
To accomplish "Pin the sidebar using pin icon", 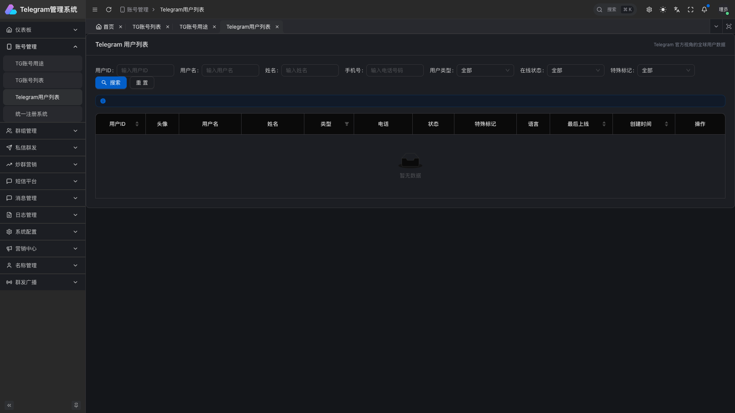I will click(76, 405).
